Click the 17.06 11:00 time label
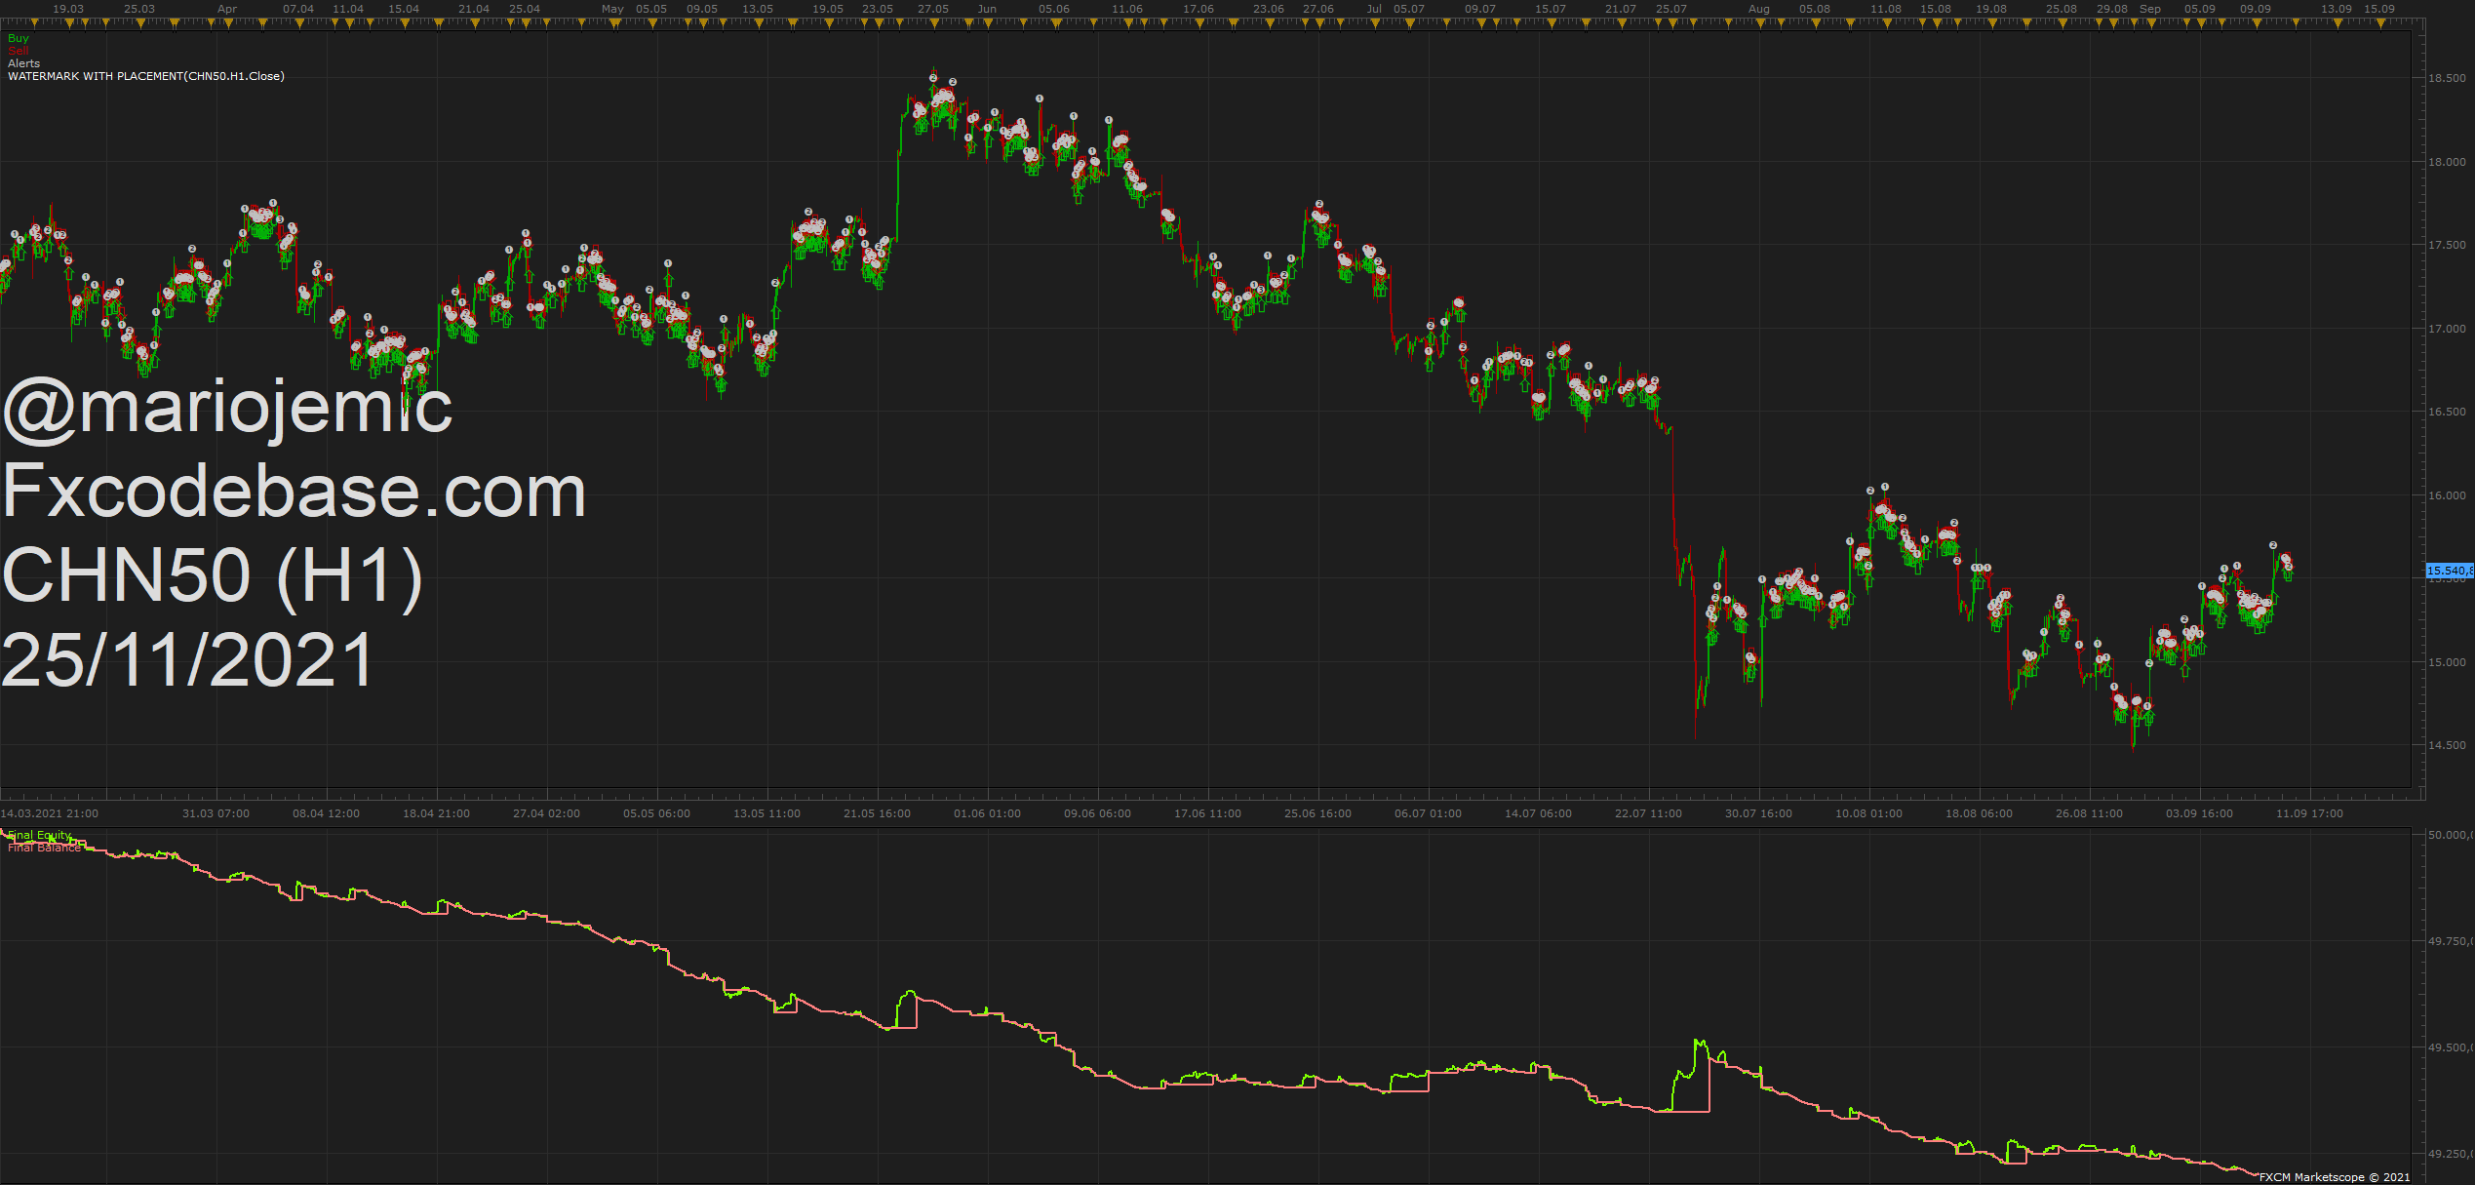The width and height of the screenshot is (2475, 1185). 1208,813
